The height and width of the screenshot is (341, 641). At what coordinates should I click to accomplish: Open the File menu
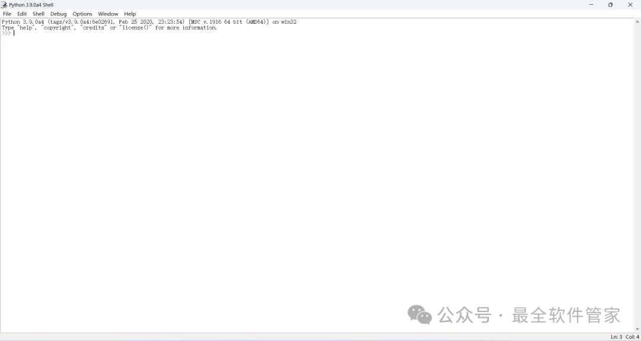(x=7, y=14)
